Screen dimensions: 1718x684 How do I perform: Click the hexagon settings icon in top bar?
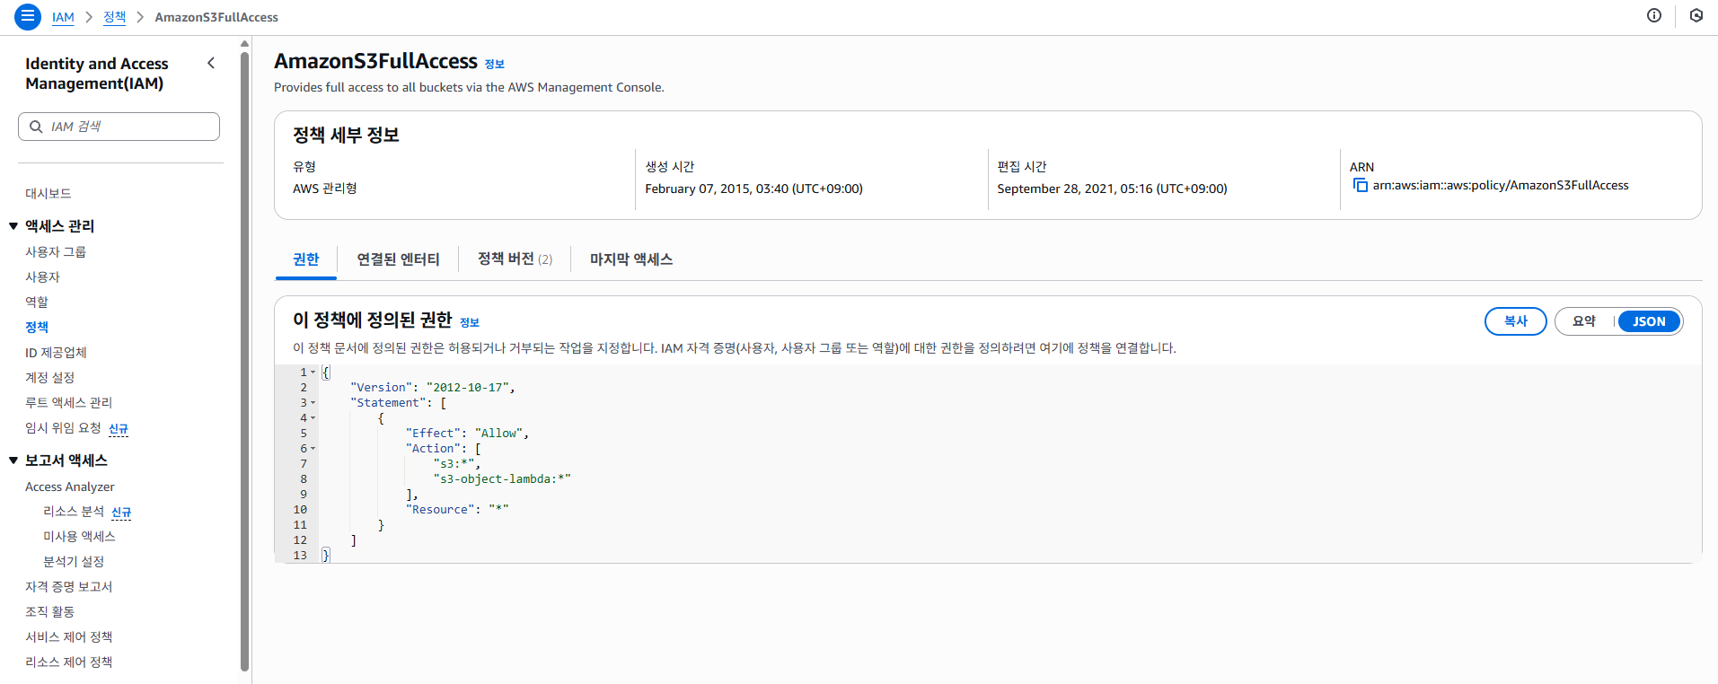click(1696, 15)
